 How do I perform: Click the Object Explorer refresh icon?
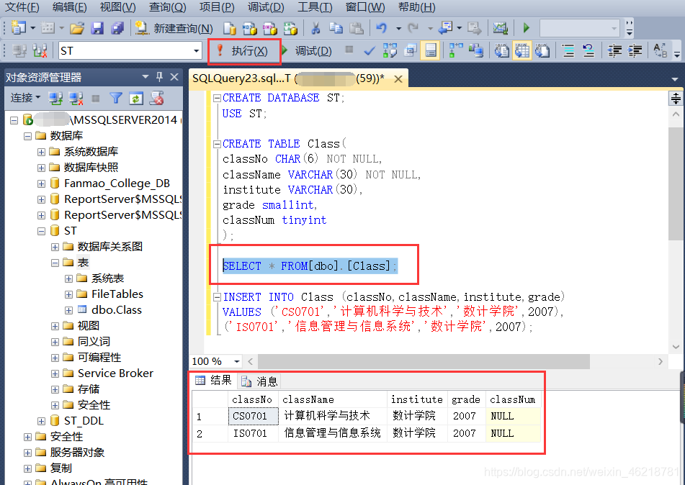136,98
